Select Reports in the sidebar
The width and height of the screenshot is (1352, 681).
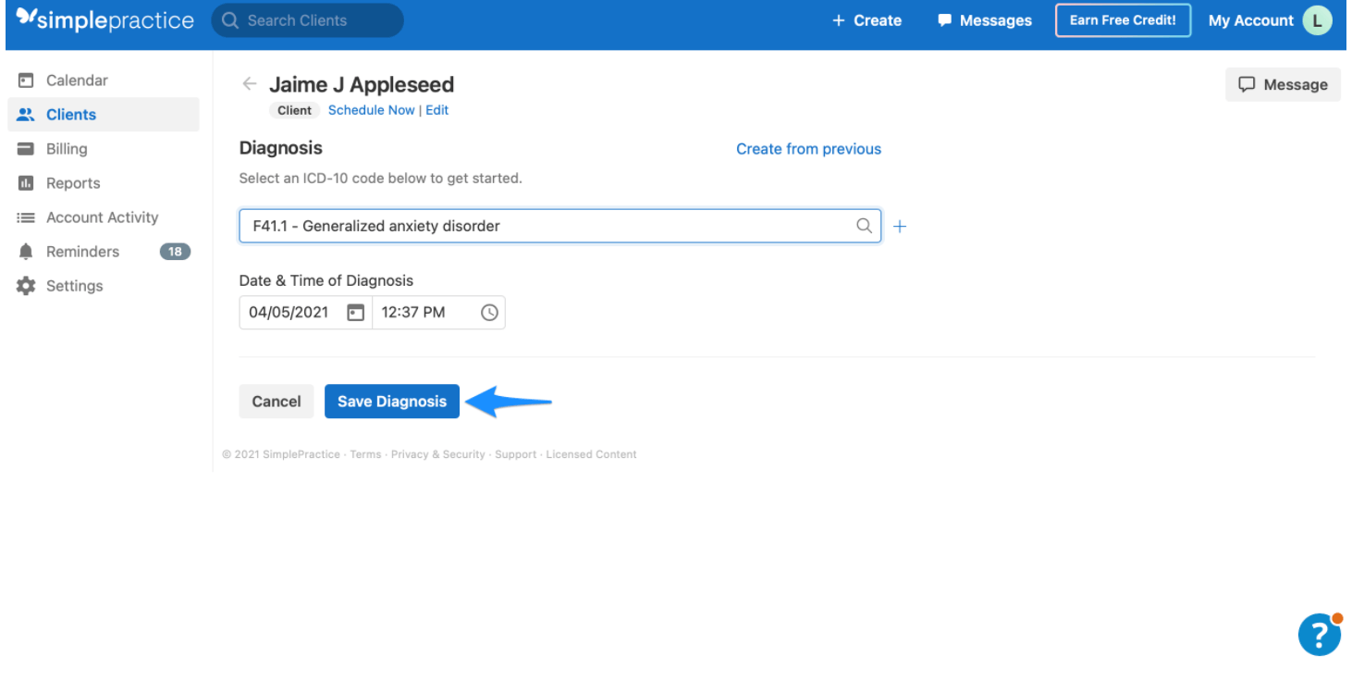click(73, 183)
